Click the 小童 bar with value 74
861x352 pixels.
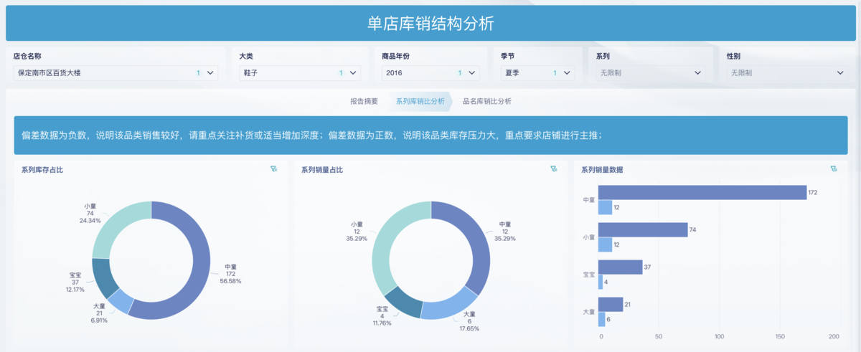[x=643, y=229]
